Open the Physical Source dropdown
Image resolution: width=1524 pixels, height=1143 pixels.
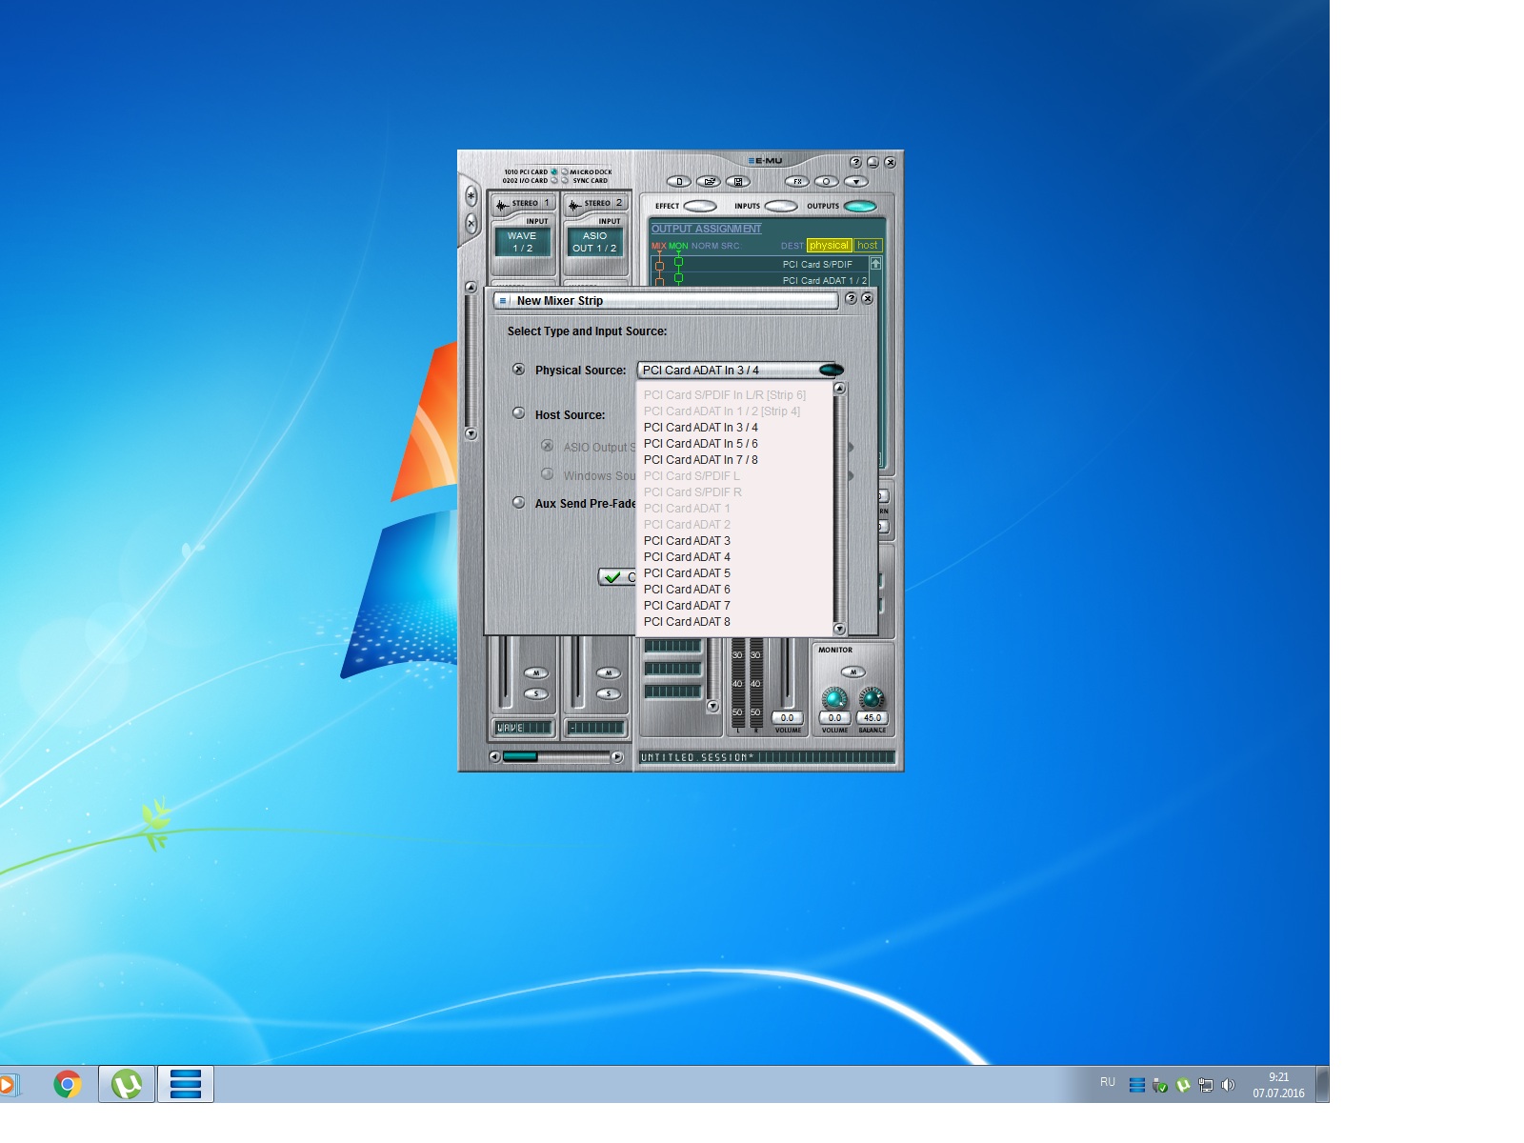pos(831,370)
